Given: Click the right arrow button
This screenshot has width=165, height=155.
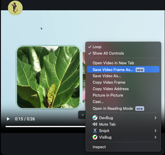Looking at the screenshot, I should [x=82, y=115].
